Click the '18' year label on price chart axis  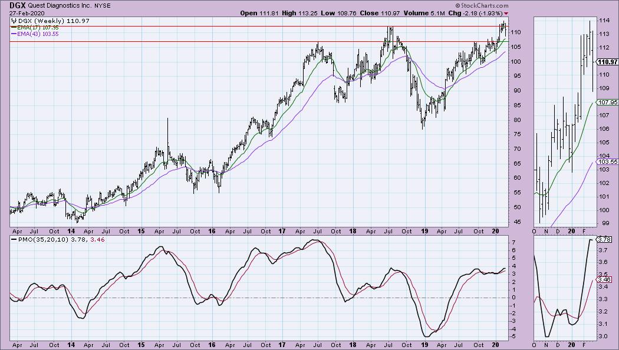352,231
